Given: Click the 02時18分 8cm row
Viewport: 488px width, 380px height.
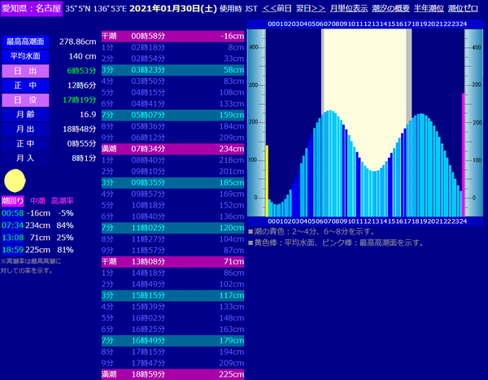Looking at the screenshot, I should pyautogui.click(x=172, y=47).
